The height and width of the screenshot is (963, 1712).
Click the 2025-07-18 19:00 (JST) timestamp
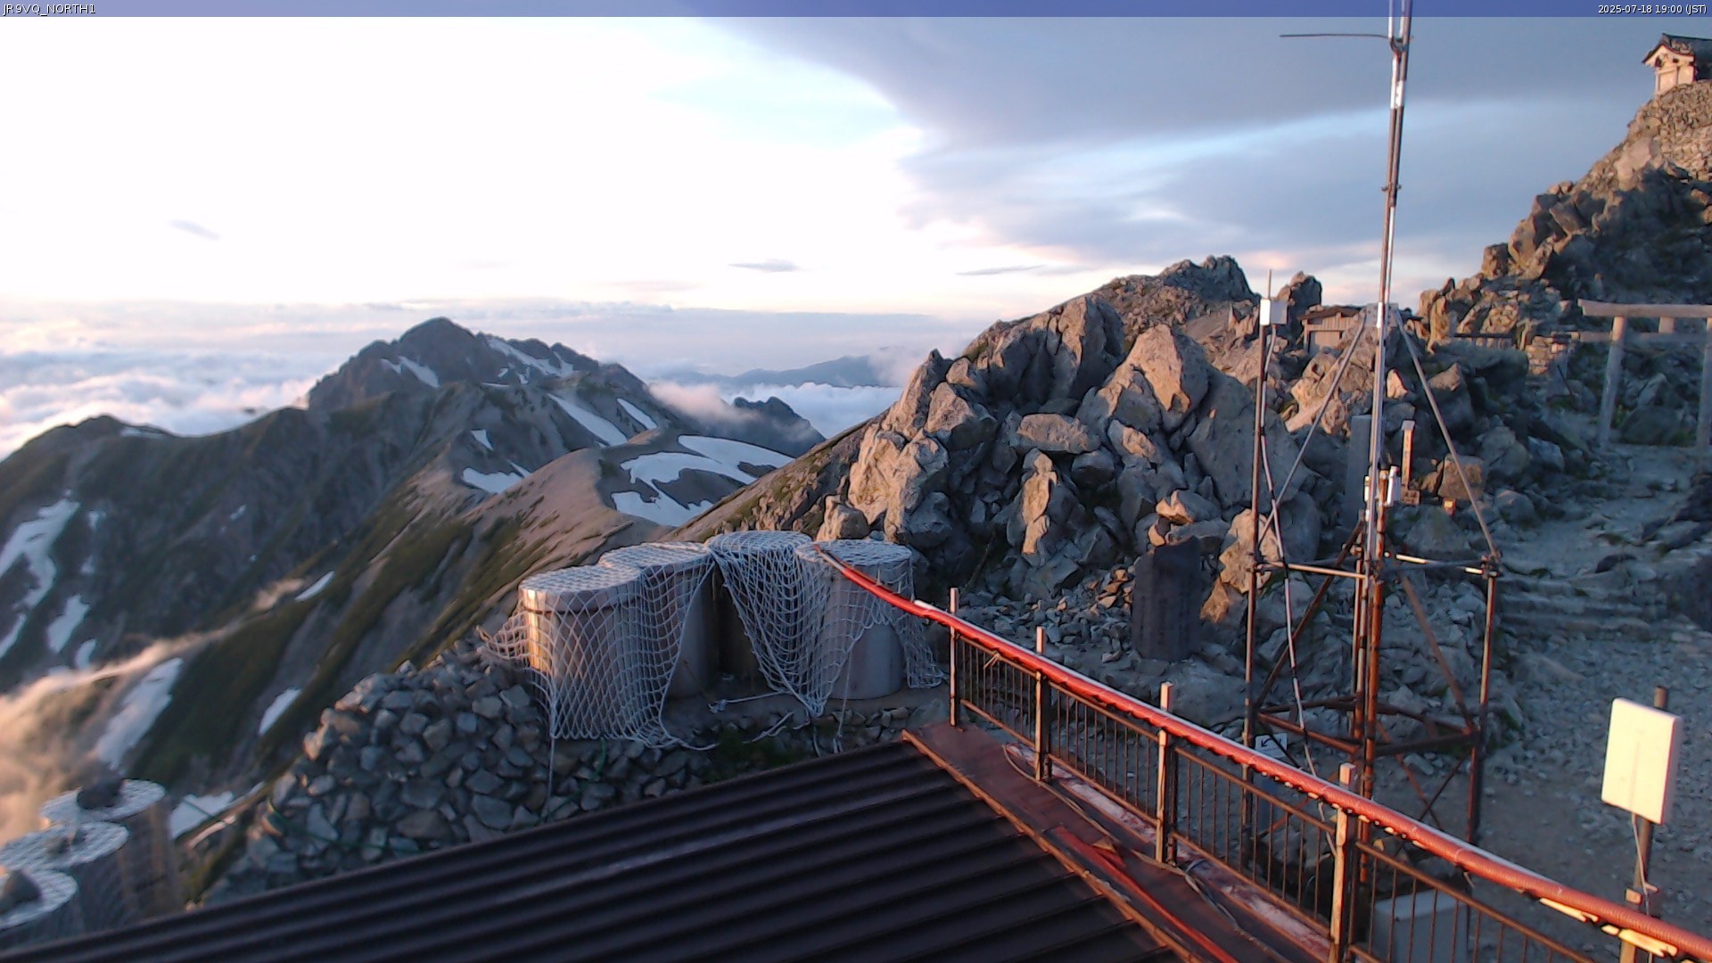pyautogui.click(x=1651, y=9)
